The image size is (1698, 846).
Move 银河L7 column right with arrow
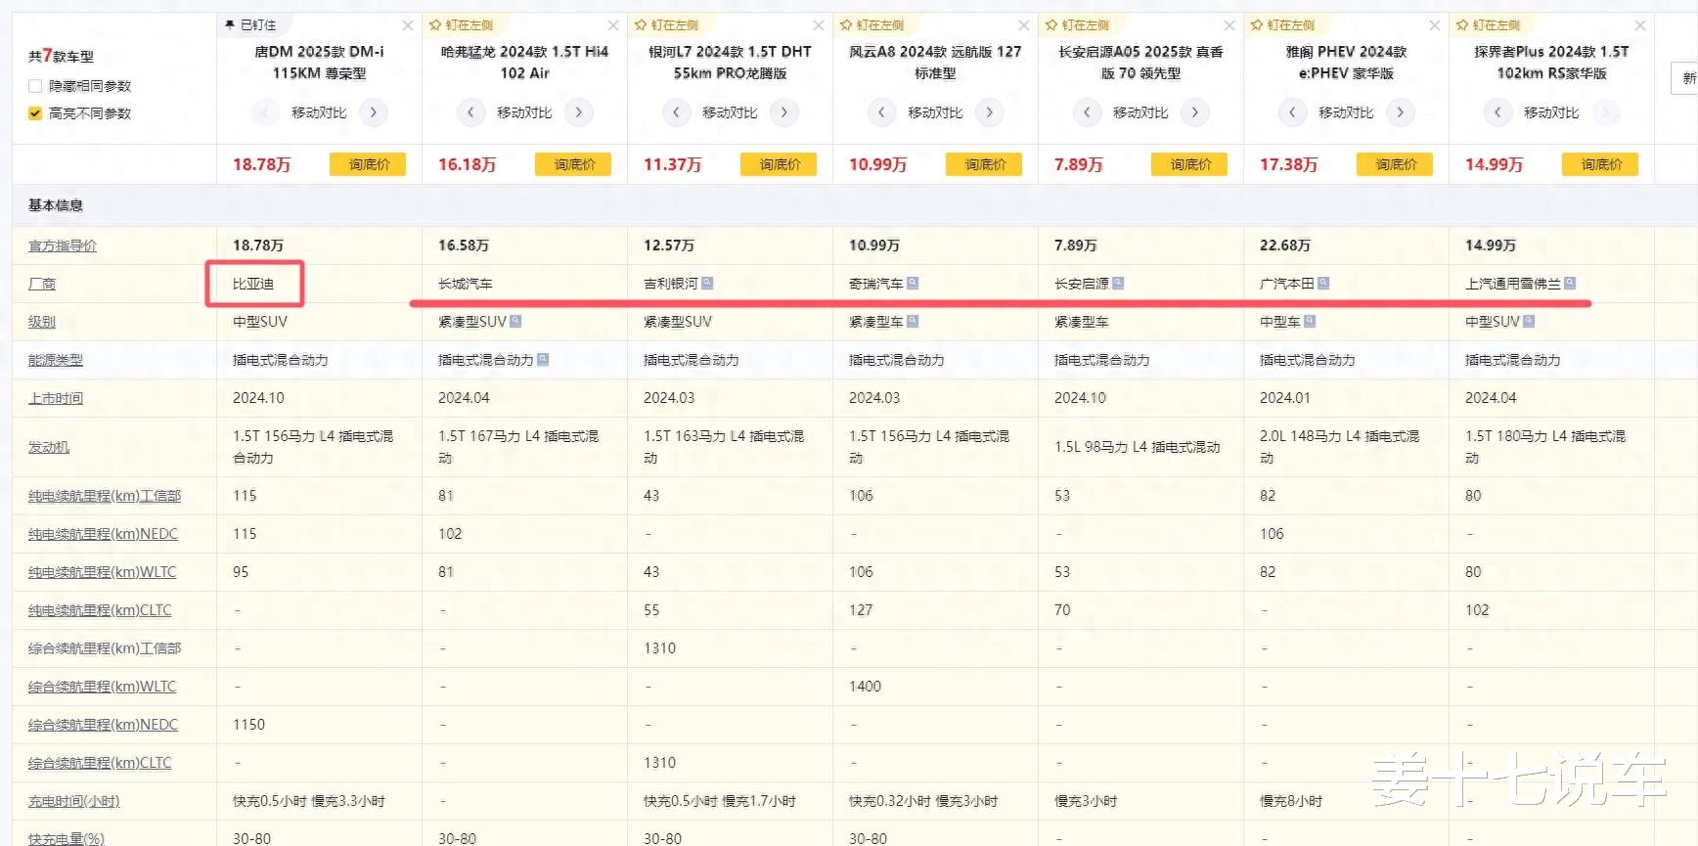pos(783,112)
